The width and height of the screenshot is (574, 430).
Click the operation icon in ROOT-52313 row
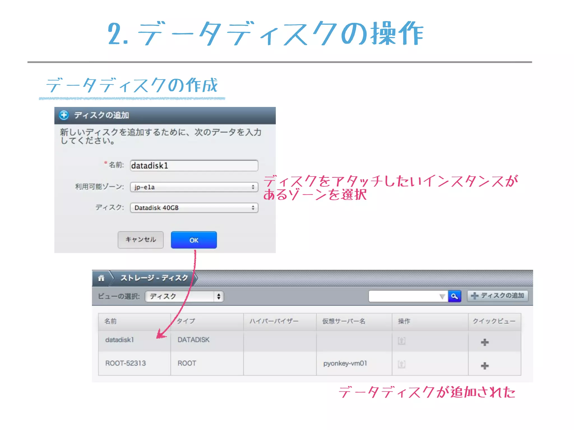[402, 364]
